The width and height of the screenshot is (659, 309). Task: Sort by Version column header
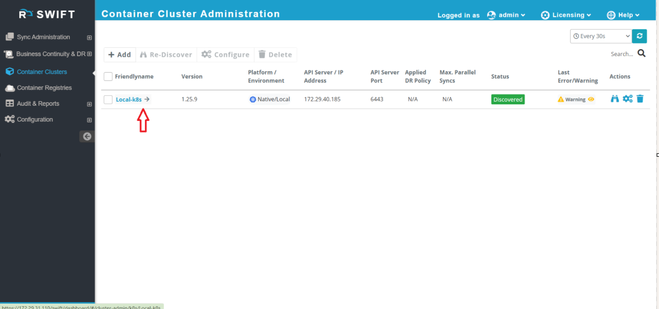point(192,76)
